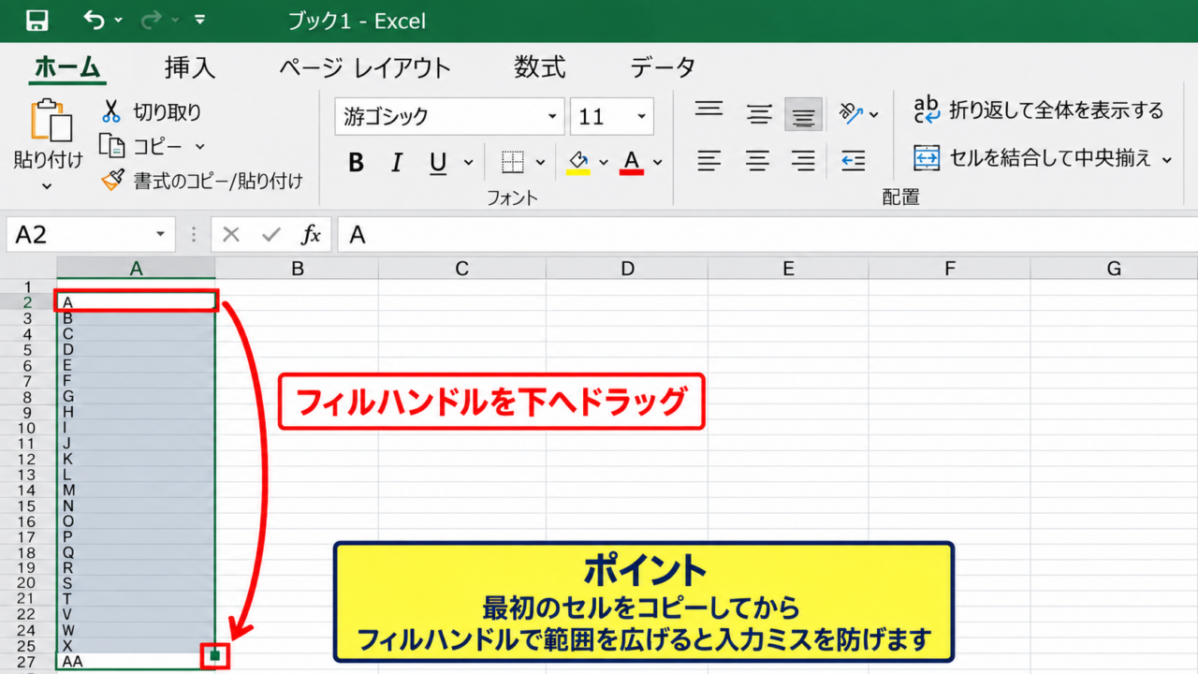Screen dimensions: 1198x674
Task: Open the データ ribbon tab
Action: (663, 67)
